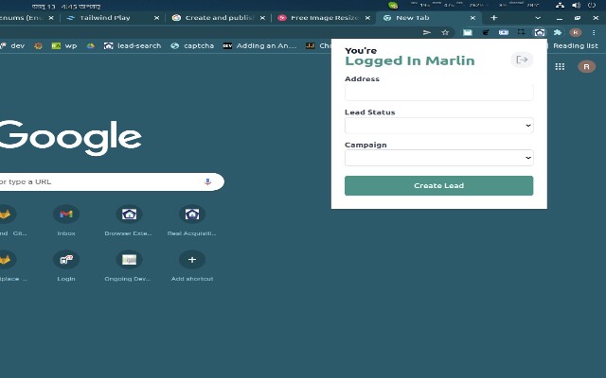
Task: Open the lead-search bookmark
Action: click(x=133, y=45)
